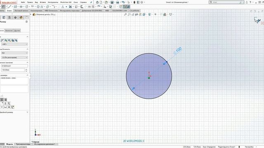264x148 pixels.
Task: Open the Help question mark icon
Action: pyautogui.click(x=250, y=2)
